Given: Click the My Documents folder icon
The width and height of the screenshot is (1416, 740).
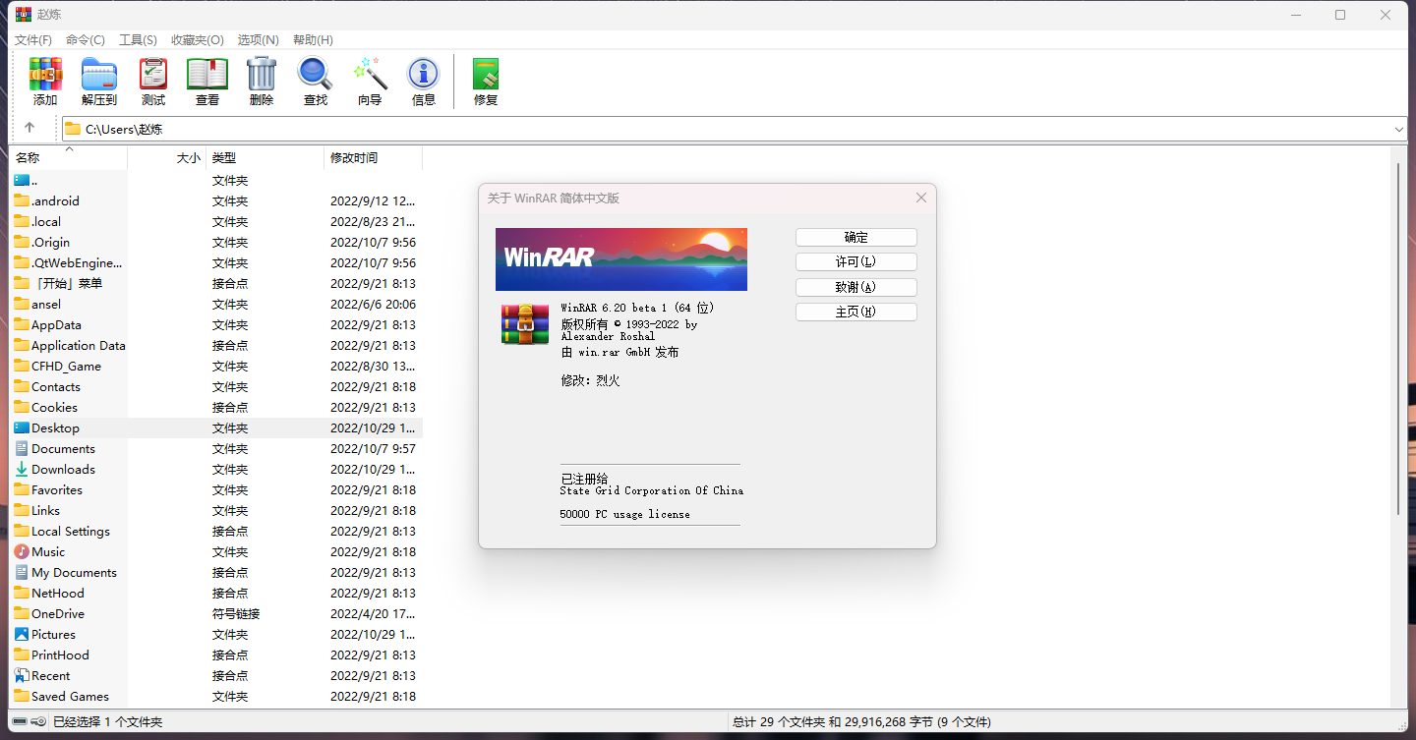Looking at the screenshot, I should (22, 573).
